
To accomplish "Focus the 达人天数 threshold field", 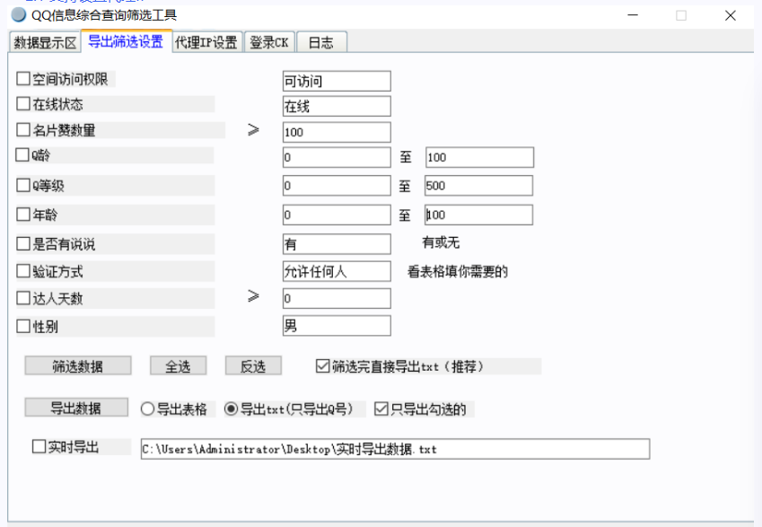I will pyautogui.click(x=337, y=298).
